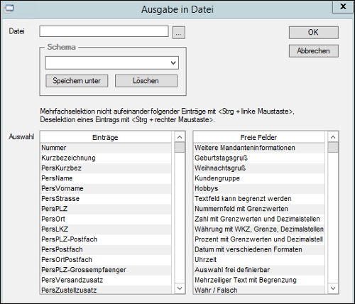Click the scrollbar thumb of Einträge list
Viewport: 355px width, 304px height.
pos(180,147)
